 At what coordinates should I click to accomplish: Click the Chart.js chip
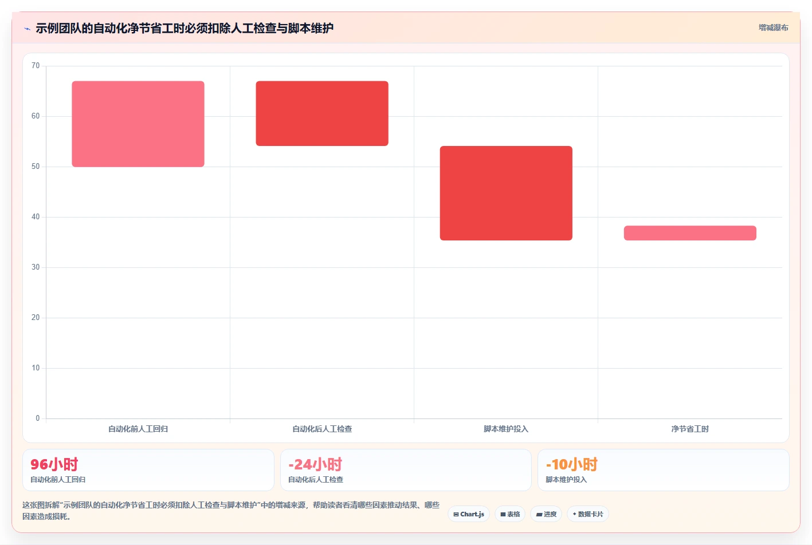[469, 514]
